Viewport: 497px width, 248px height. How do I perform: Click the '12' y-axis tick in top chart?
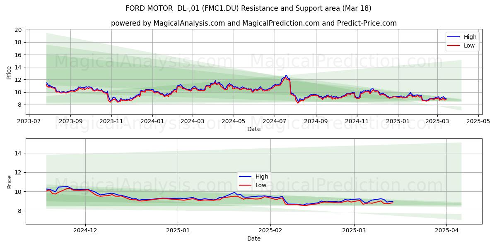click(x=18, y=80)
